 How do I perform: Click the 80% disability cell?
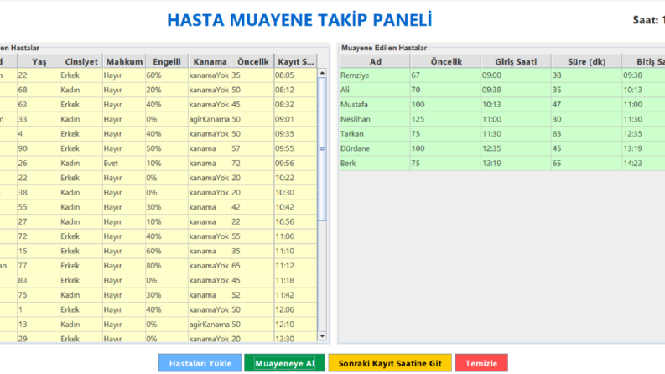[167, 266]
